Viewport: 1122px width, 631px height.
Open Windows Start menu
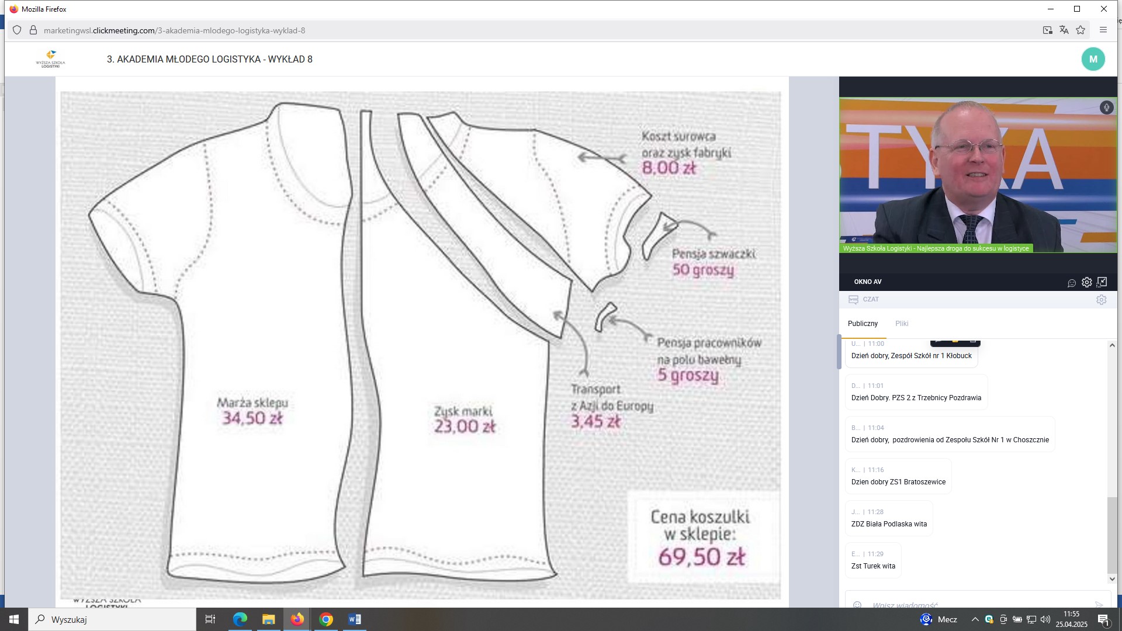coord(14,619)
